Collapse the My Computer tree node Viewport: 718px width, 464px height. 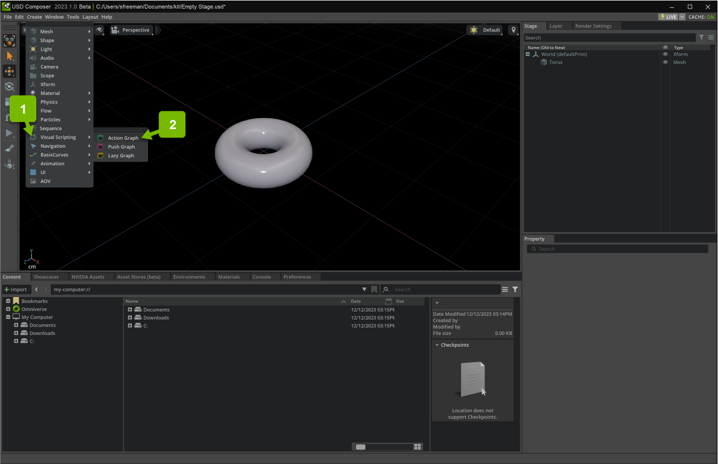point(8,317)
